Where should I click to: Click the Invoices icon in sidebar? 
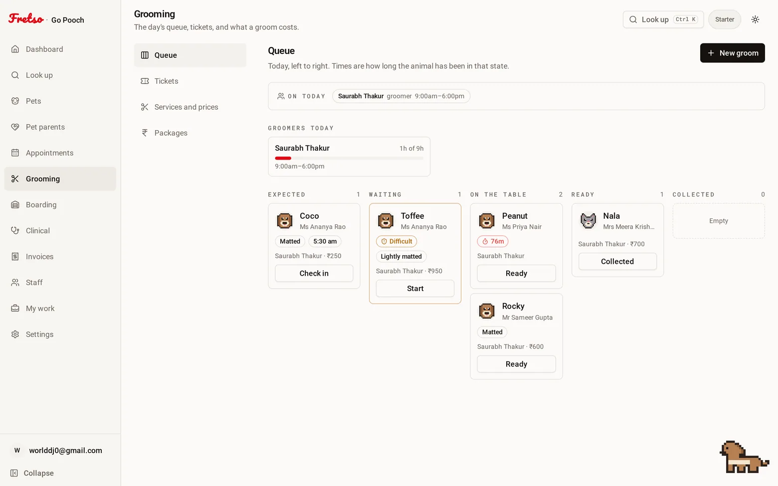tap(15, 256)
